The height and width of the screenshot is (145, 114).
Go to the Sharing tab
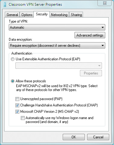tap(76, 15)
